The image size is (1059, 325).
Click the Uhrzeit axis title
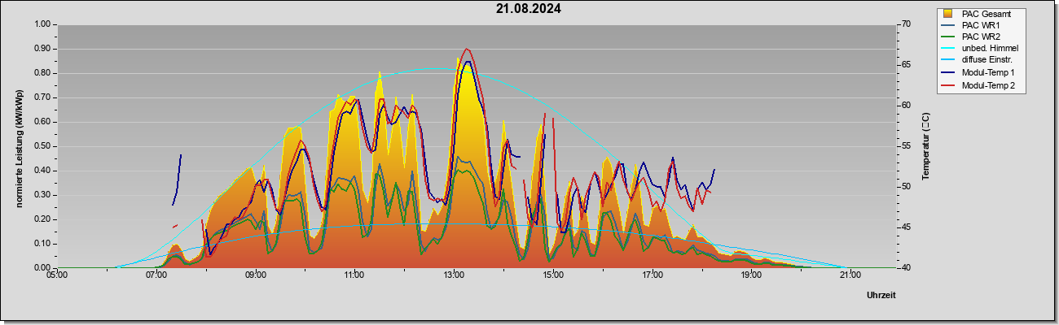(x=881, y=296)
